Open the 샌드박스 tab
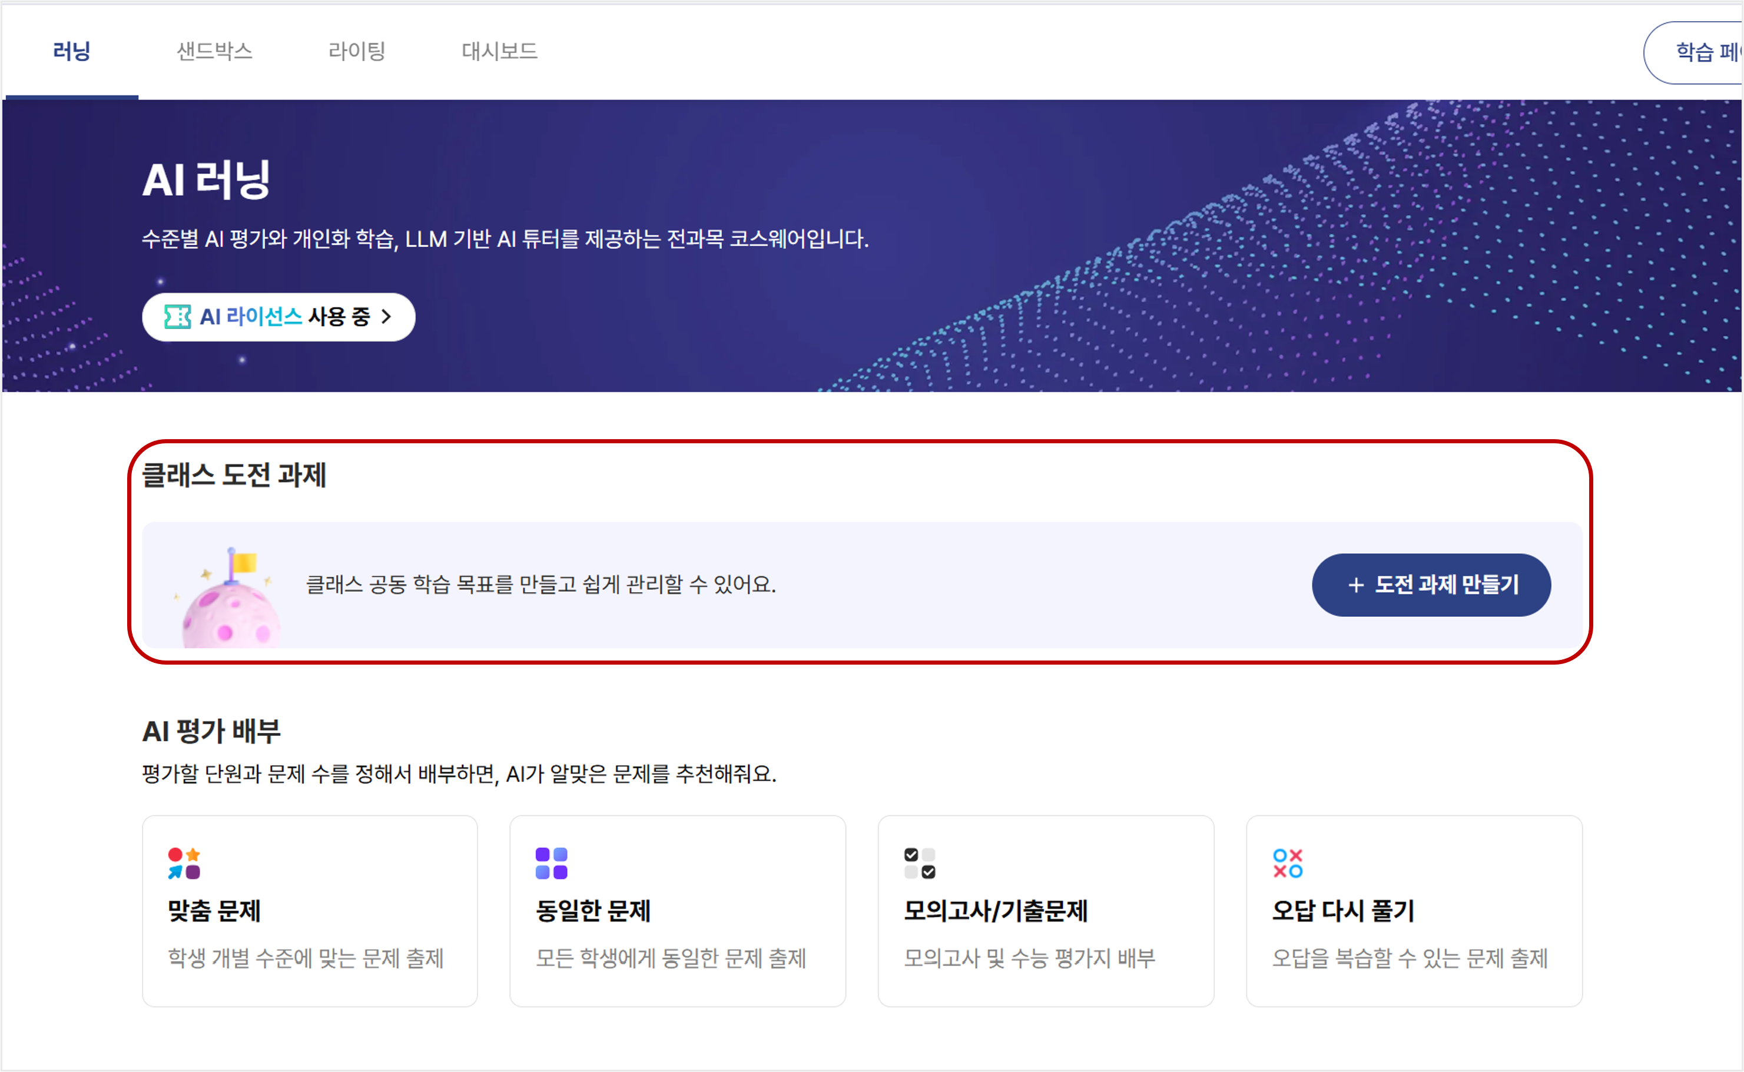Screen dimensions: 1744x1072 click(x=215, y=51)
